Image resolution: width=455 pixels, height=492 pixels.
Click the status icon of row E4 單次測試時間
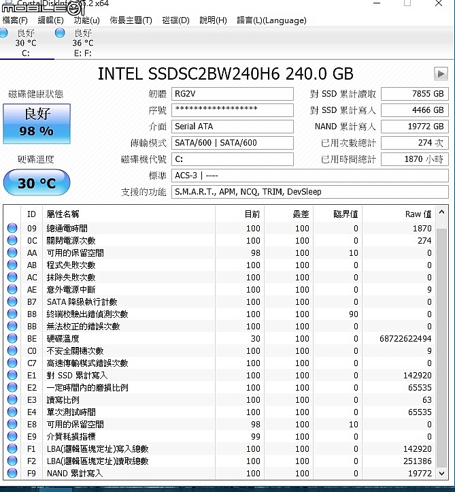(x=12, y=411)
